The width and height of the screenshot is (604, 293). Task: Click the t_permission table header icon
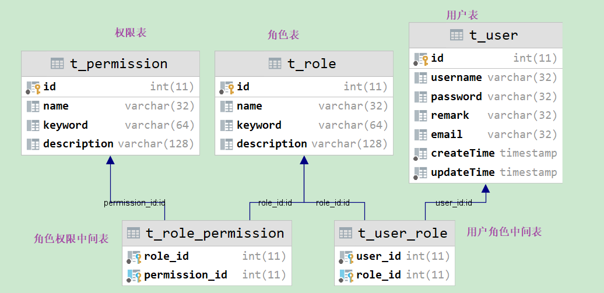[x=57, y=63]
